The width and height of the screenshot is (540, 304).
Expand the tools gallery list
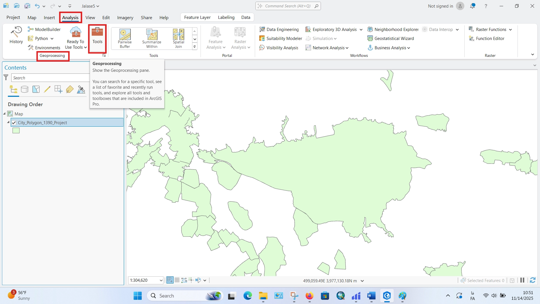click(x=195, y=47)
